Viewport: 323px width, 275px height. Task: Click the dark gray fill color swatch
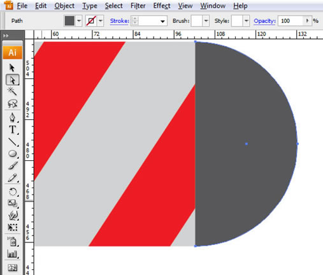69,21
